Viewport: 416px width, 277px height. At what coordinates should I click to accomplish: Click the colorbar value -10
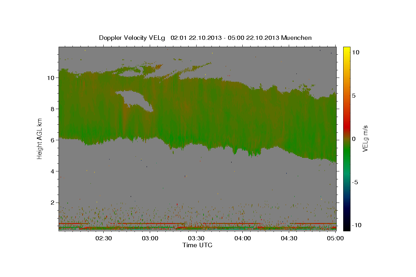click(x=356, y=225)
